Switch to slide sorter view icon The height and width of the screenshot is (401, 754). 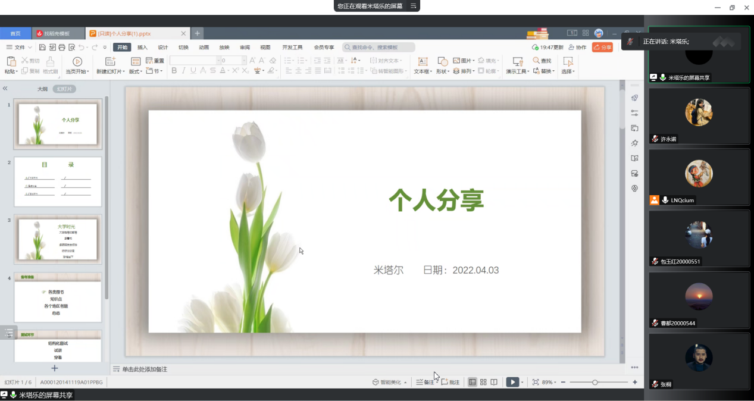[483, 383]
